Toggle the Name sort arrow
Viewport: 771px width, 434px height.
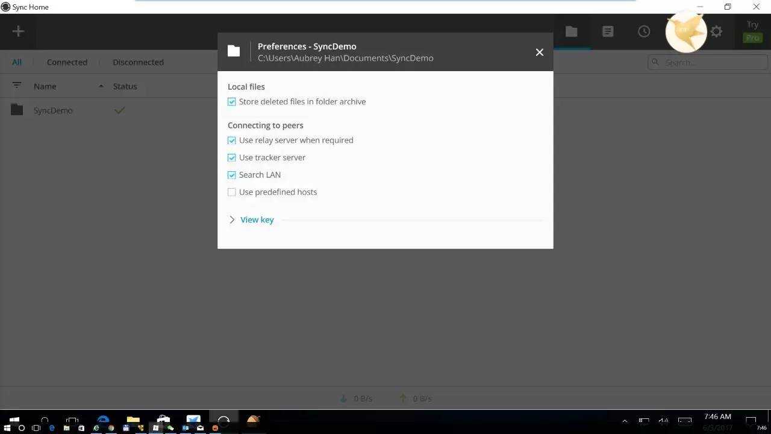pyautogui.click(x=101, y=86)
